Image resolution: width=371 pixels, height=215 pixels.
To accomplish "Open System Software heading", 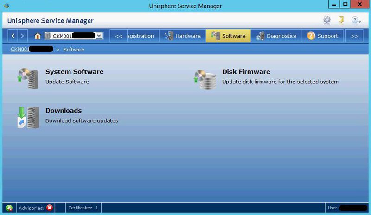I will [74, 72].
